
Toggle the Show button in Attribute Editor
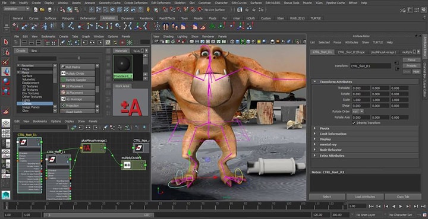click(x=407, y=71)
